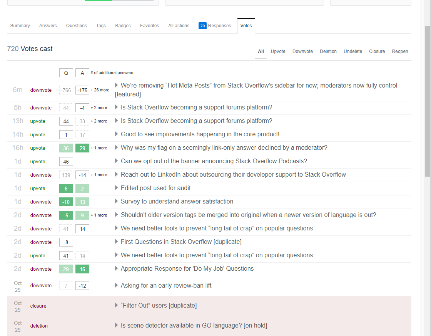The width and height of the screenshot is (431, 336).
Task: Filter votes by Upvote
Action: click(278, 51)
